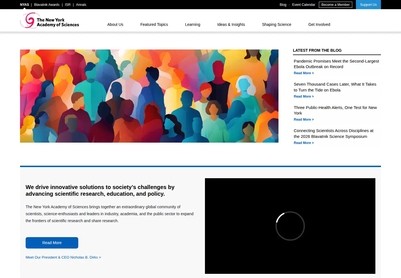The image size is (401, 278).
Task: Open the Blavatnik Science Symposium article
Action: (x=334, y=133)
